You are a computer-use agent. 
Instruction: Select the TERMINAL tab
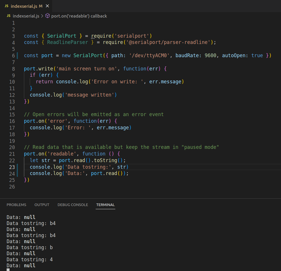click(x=105, y=205)
